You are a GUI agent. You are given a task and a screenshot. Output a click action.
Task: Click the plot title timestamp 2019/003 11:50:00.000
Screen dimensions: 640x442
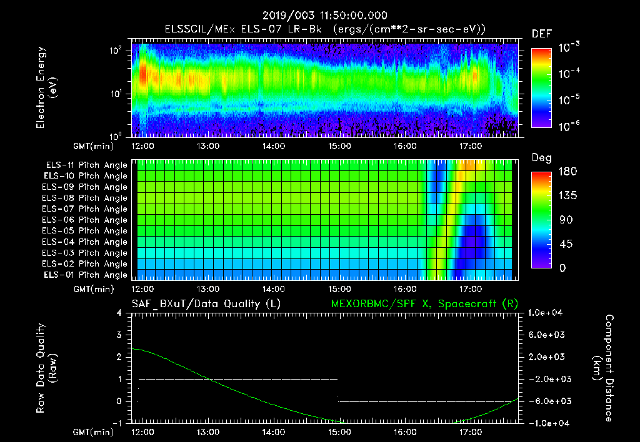324,16
